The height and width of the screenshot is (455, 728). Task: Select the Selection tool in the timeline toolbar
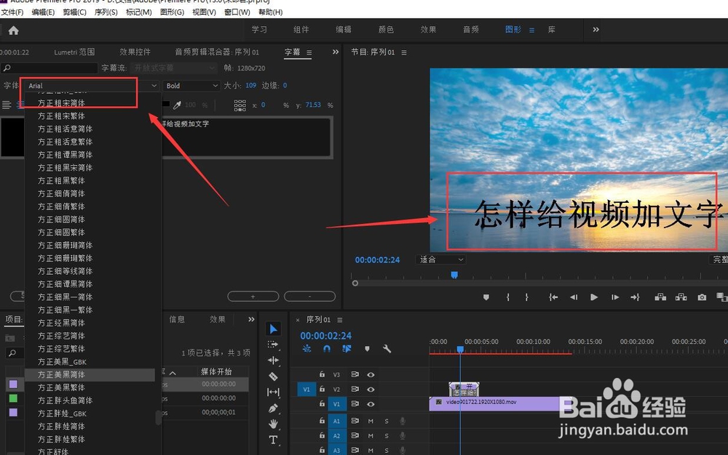(273, 329)
